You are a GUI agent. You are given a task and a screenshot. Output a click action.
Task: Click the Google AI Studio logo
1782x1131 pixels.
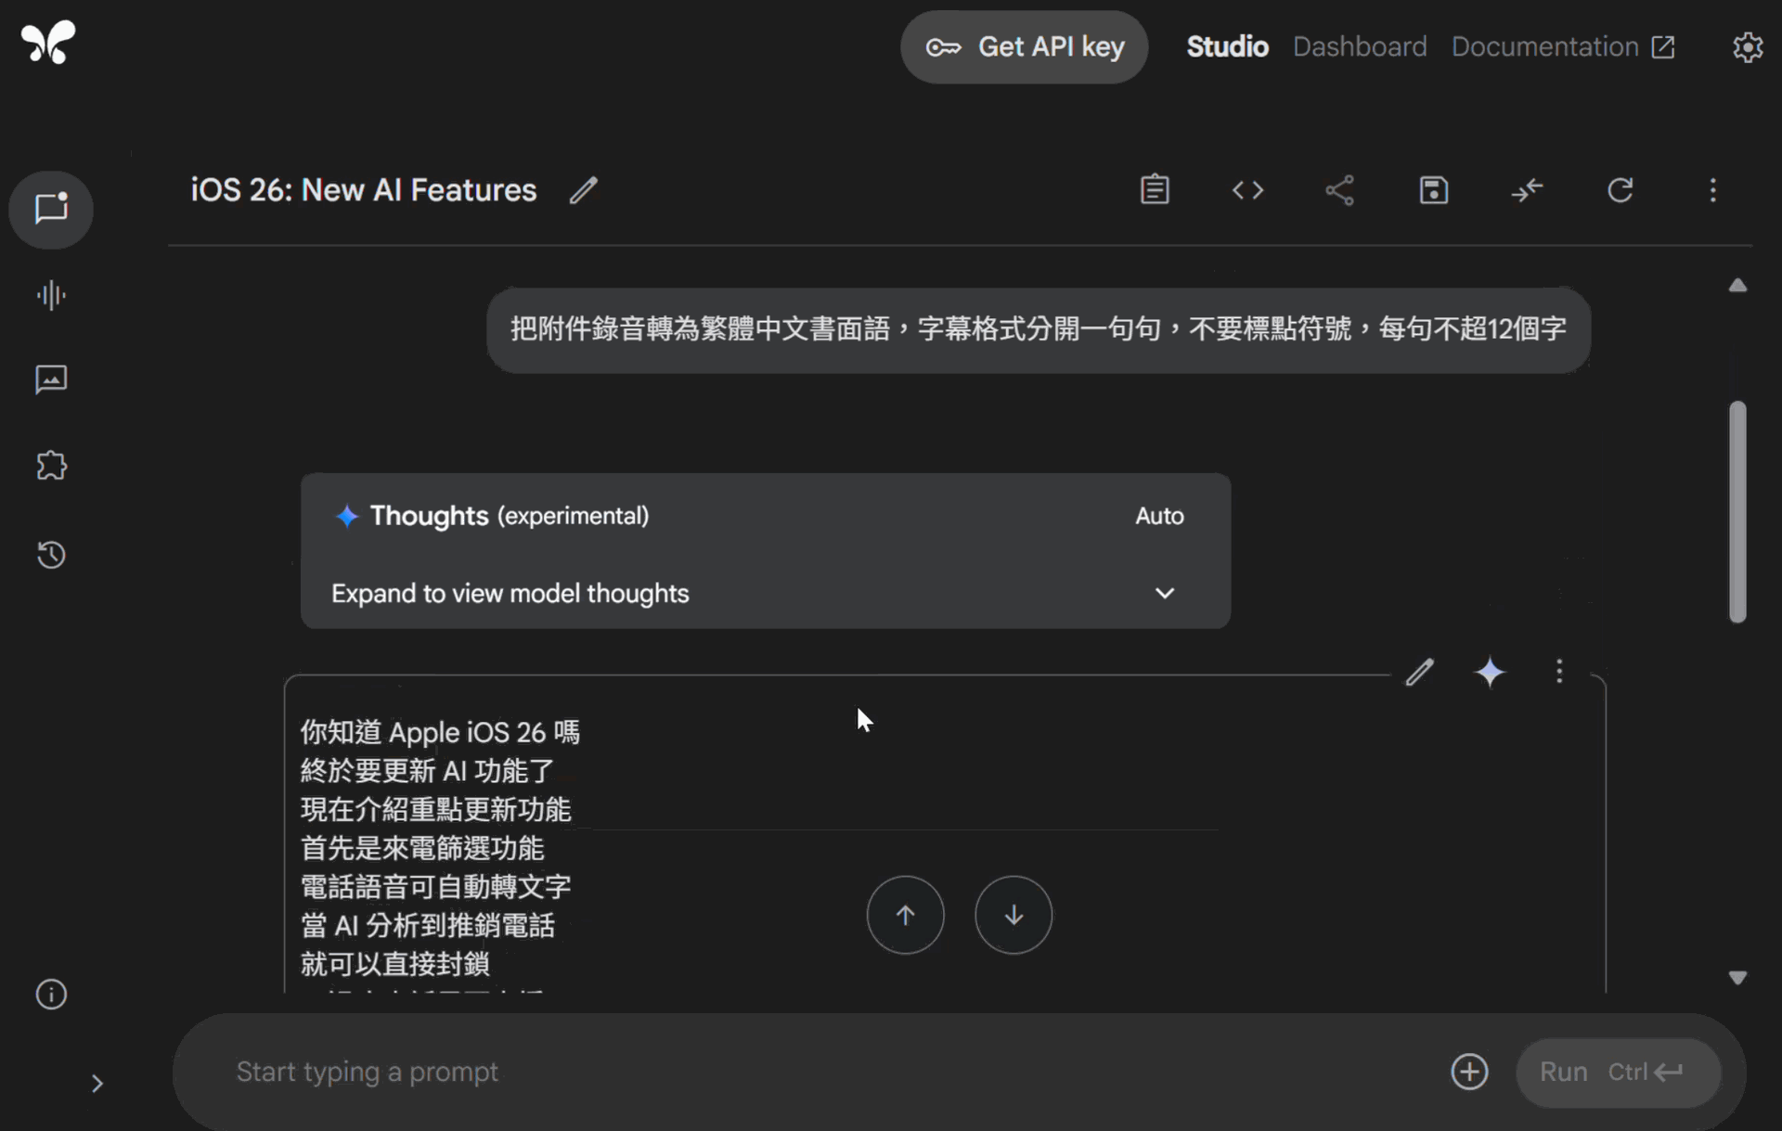click(48, 43)
